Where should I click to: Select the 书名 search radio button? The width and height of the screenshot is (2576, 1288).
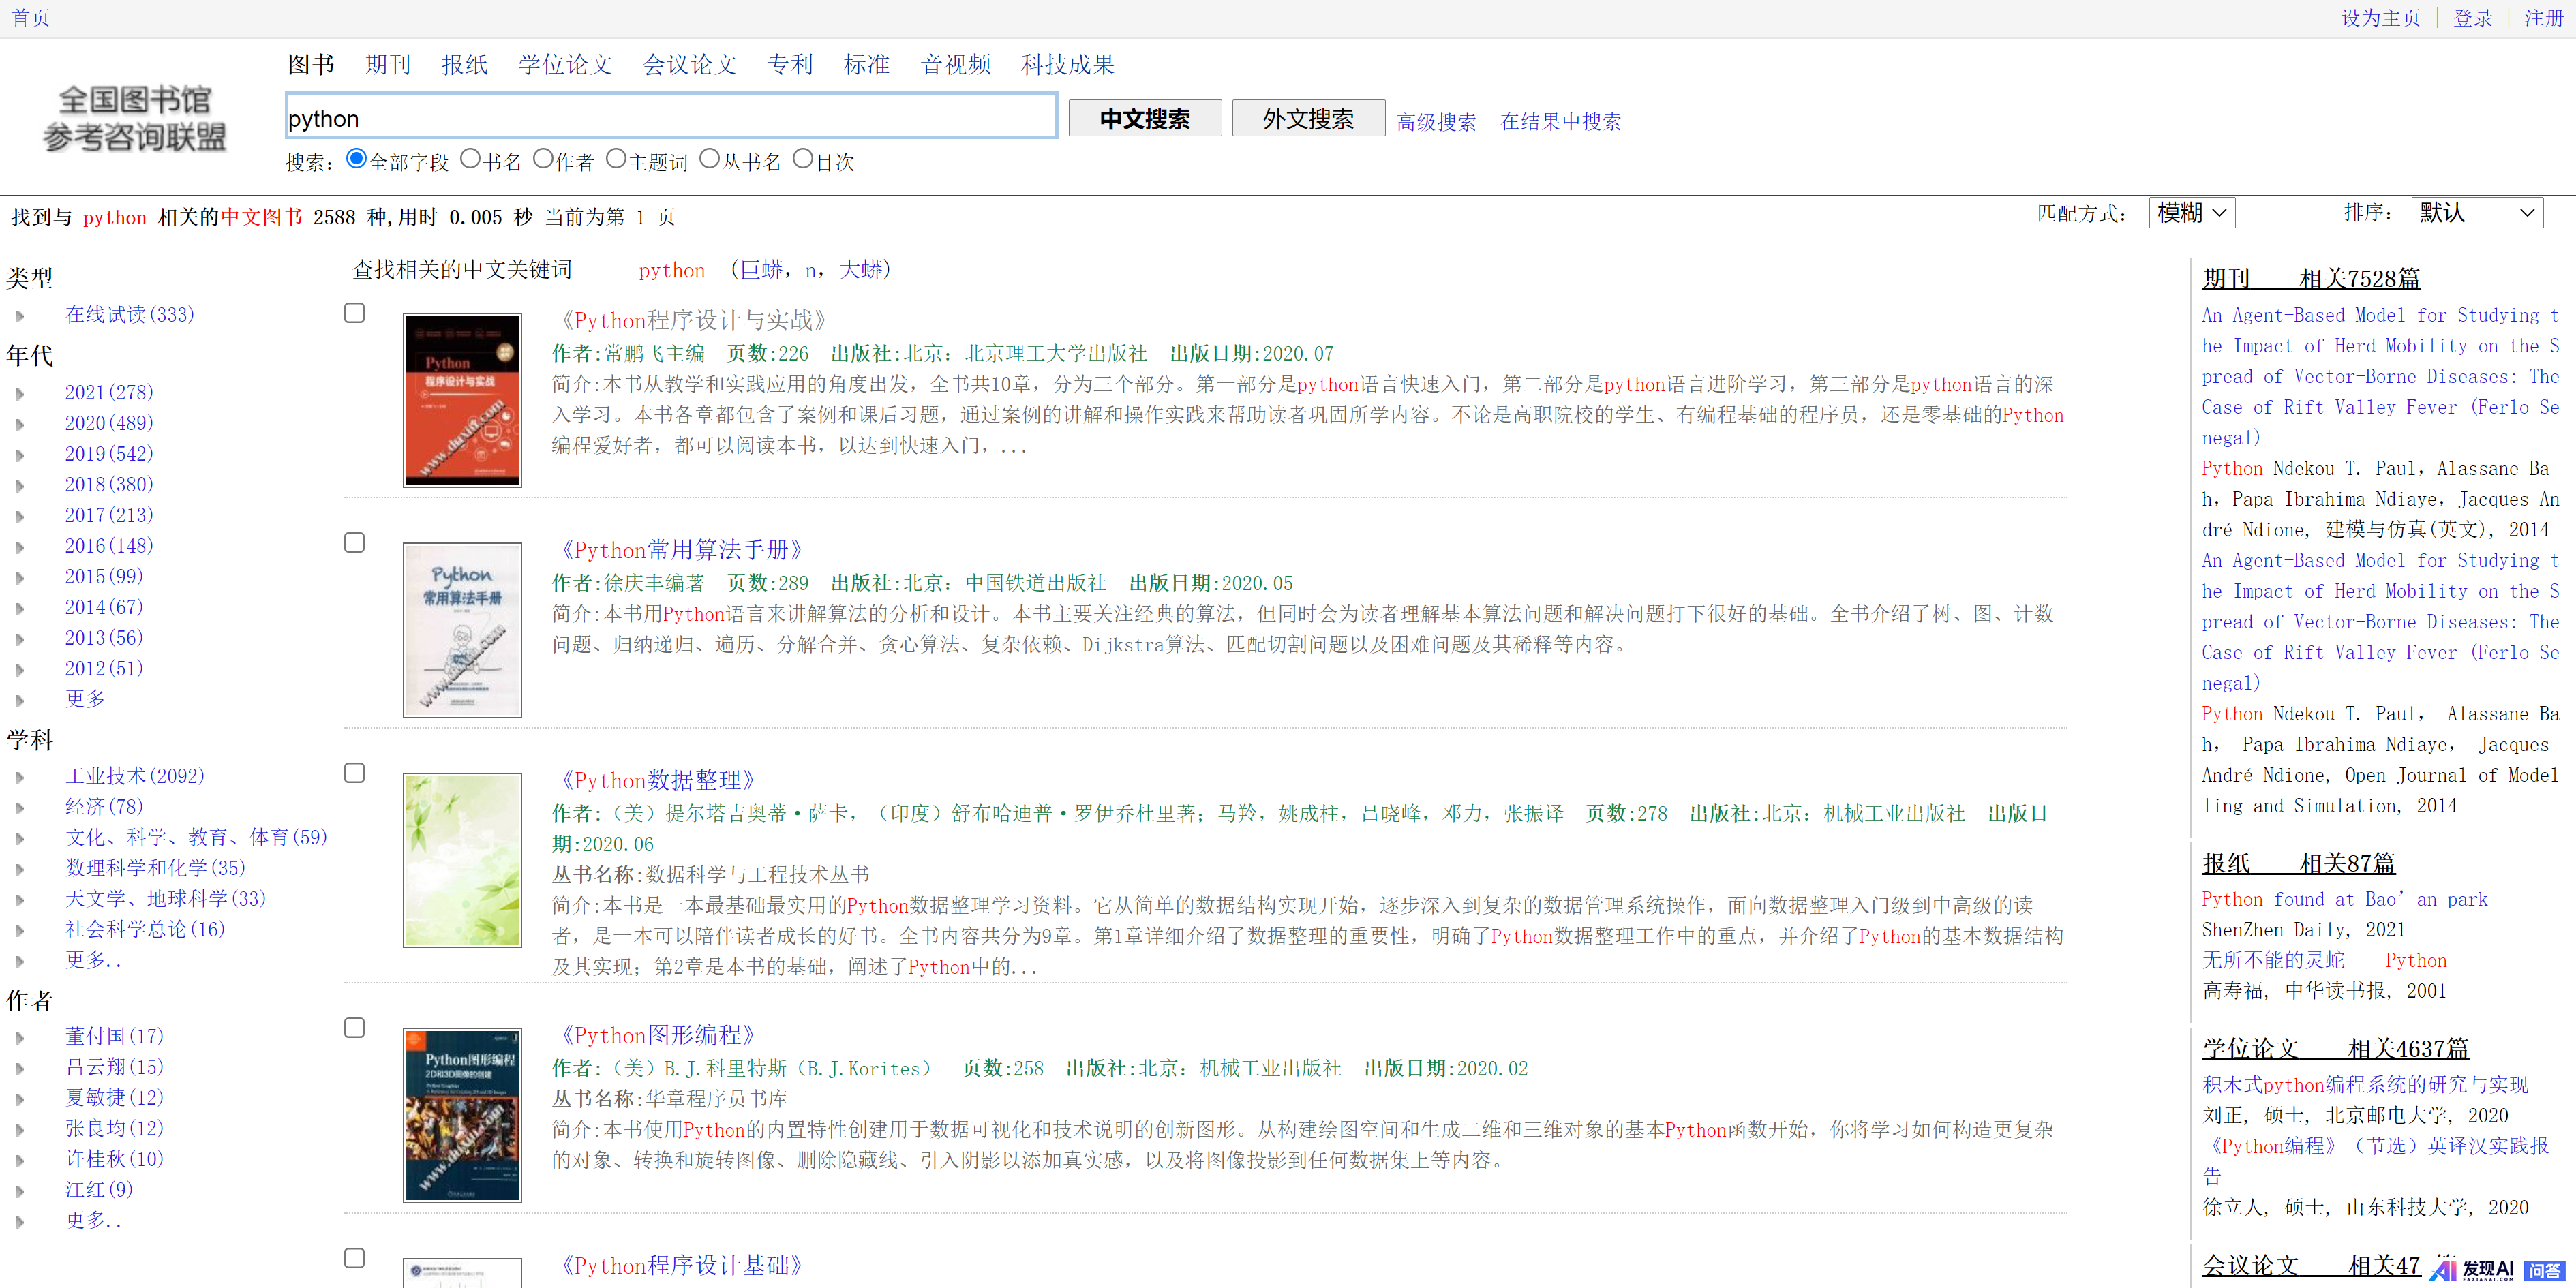[470, 158]
